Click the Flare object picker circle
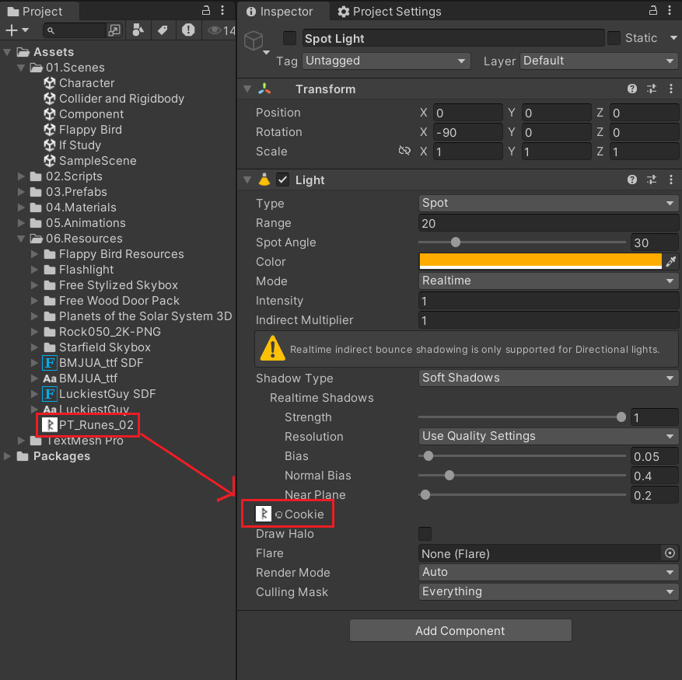 click(670, 553)
